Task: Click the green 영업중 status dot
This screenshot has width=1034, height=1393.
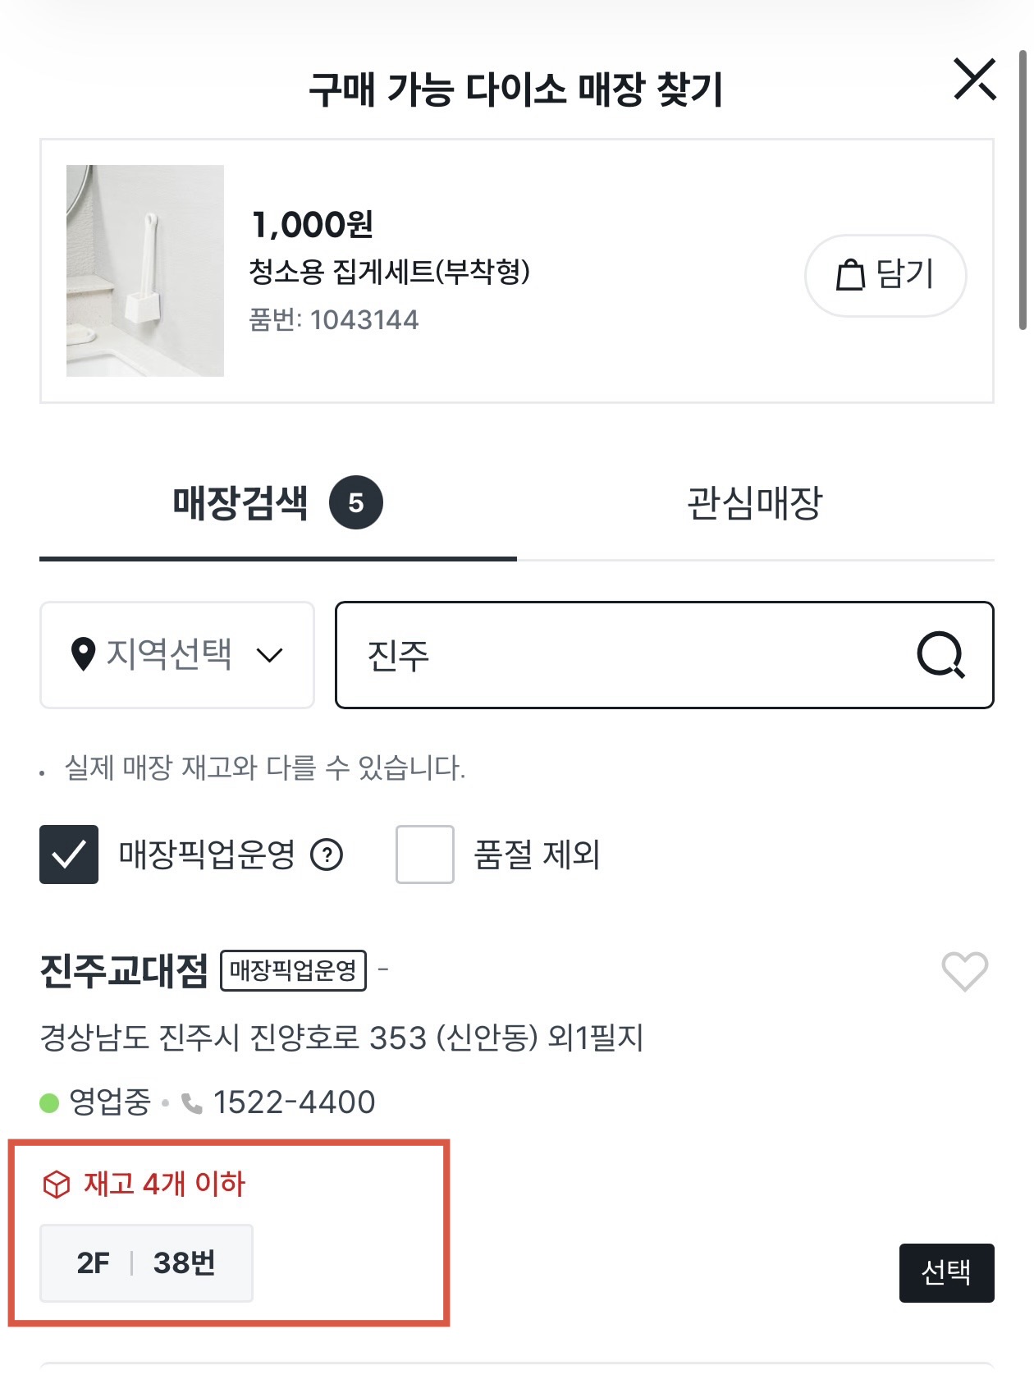Action: (x=49, y=1102)
